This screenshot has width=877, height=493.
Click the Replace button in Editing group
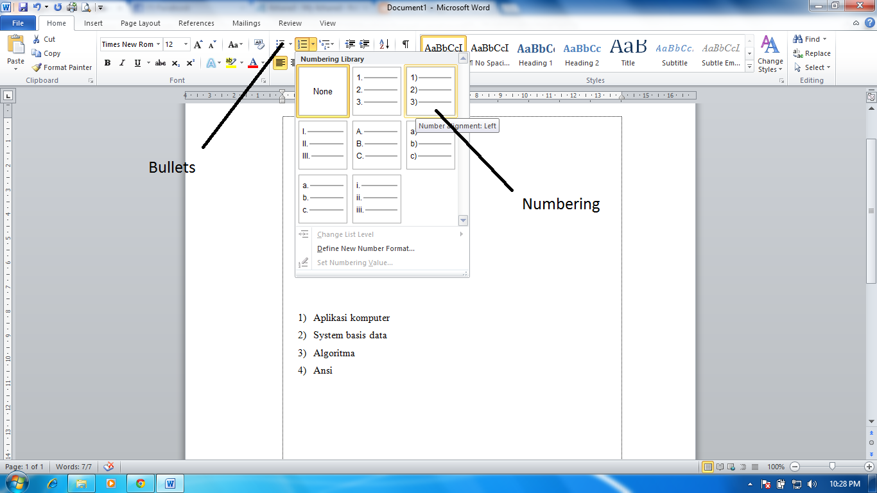[812, 53]
